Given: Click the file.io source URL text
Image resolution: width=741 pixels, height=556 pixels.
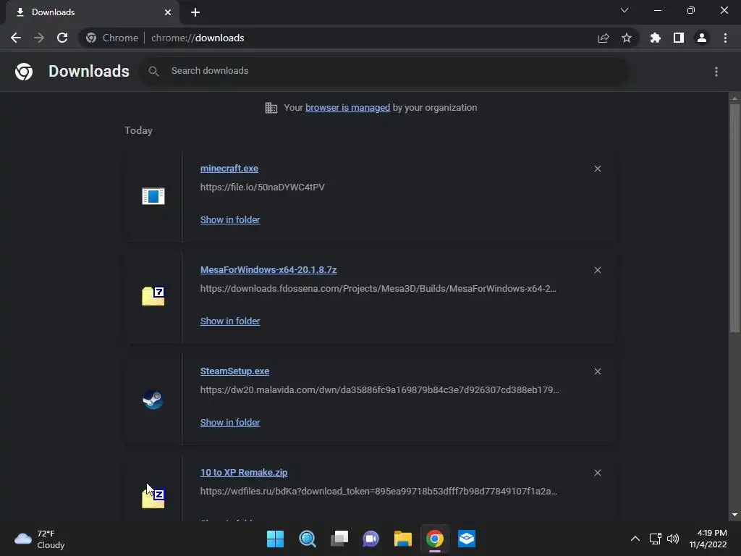Looking at the screenshot, I should [x=262, y=188].
